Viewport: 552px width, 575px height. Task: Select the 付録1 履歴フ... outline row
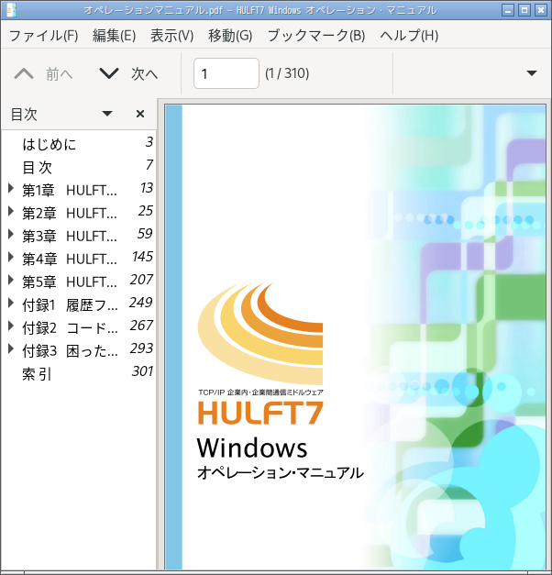pyautogui.click(x=79, y=304)
